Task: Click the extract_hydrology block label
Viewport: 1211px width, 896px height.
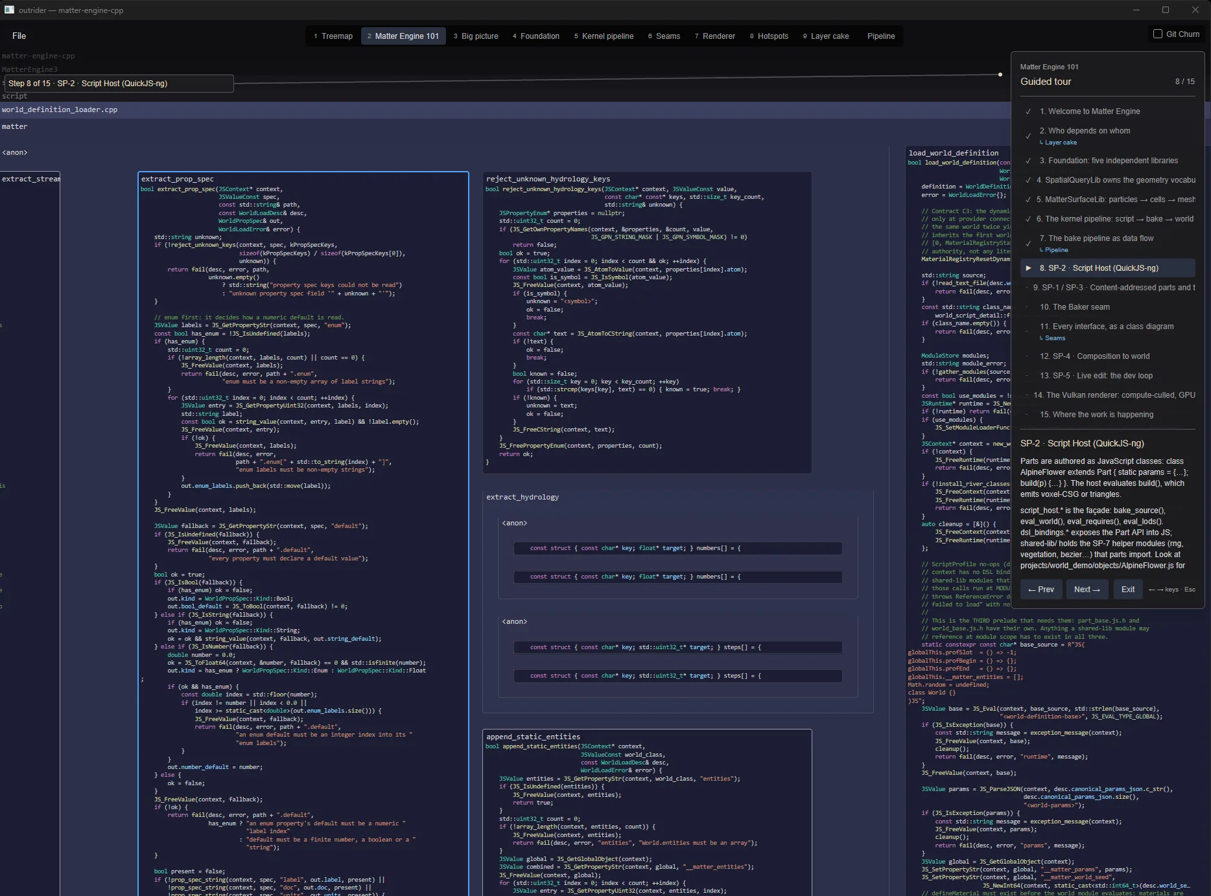Action: pos(523,497)
